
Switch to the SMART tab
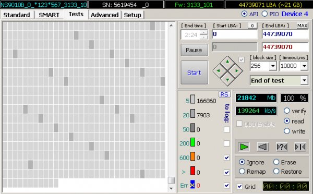click(49, 15)
